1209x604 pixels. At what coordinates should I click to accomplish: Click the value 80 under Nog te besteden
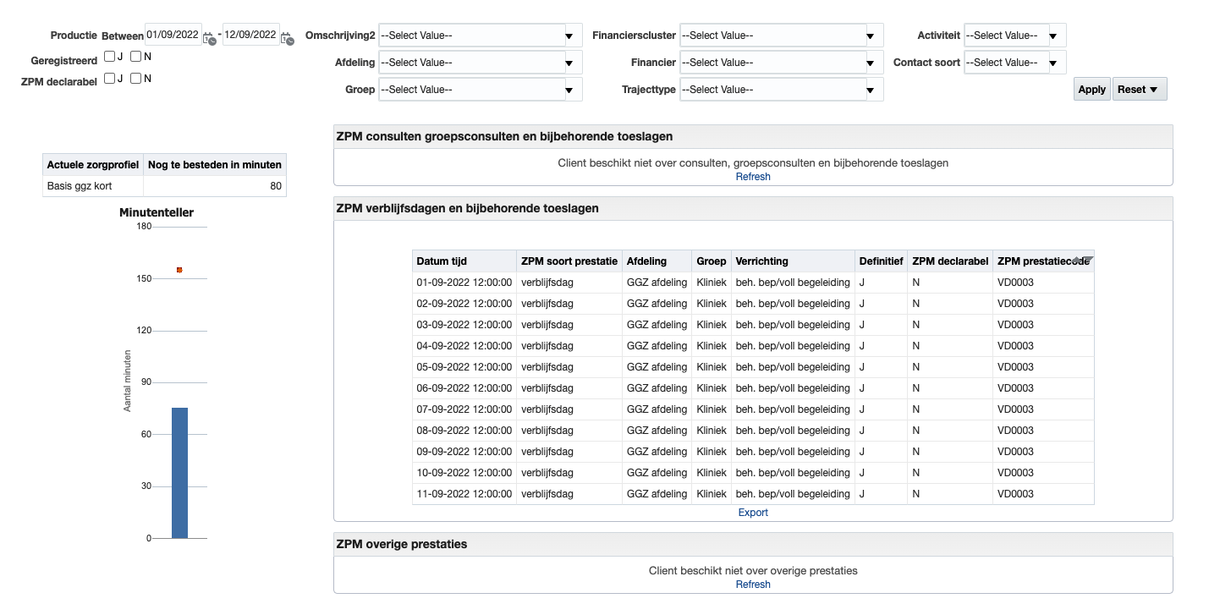(215, 186)
